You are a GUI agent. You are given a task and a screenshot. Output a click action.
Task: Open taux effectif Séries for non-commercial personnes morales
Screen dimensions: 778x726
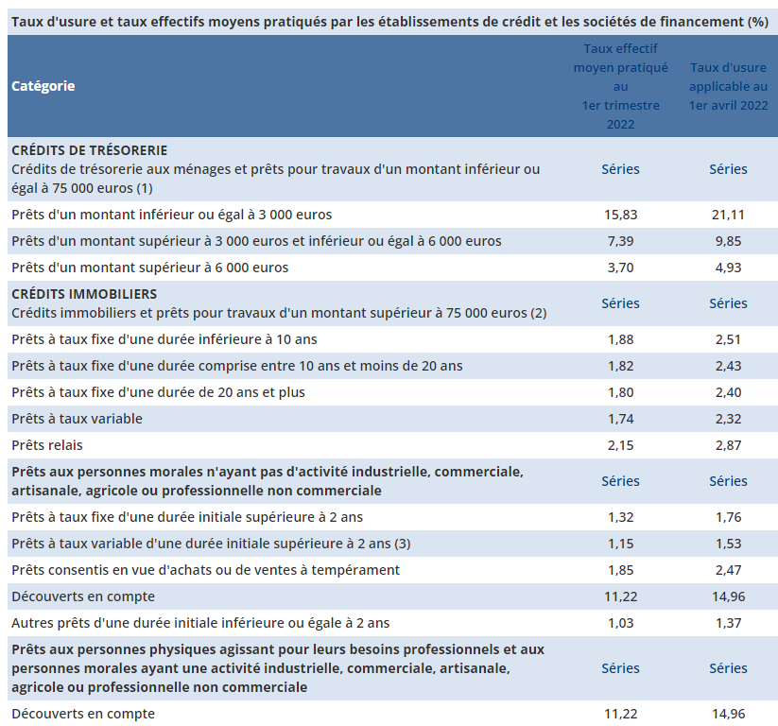pos(620,481)
